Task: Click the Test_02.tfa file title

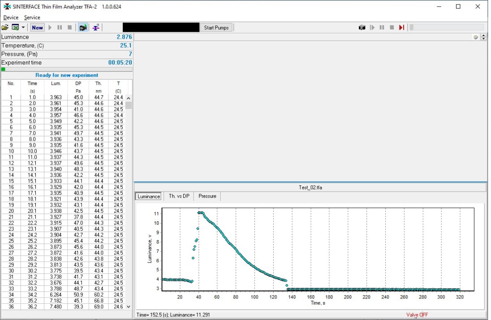Action: tap(310, 187)
